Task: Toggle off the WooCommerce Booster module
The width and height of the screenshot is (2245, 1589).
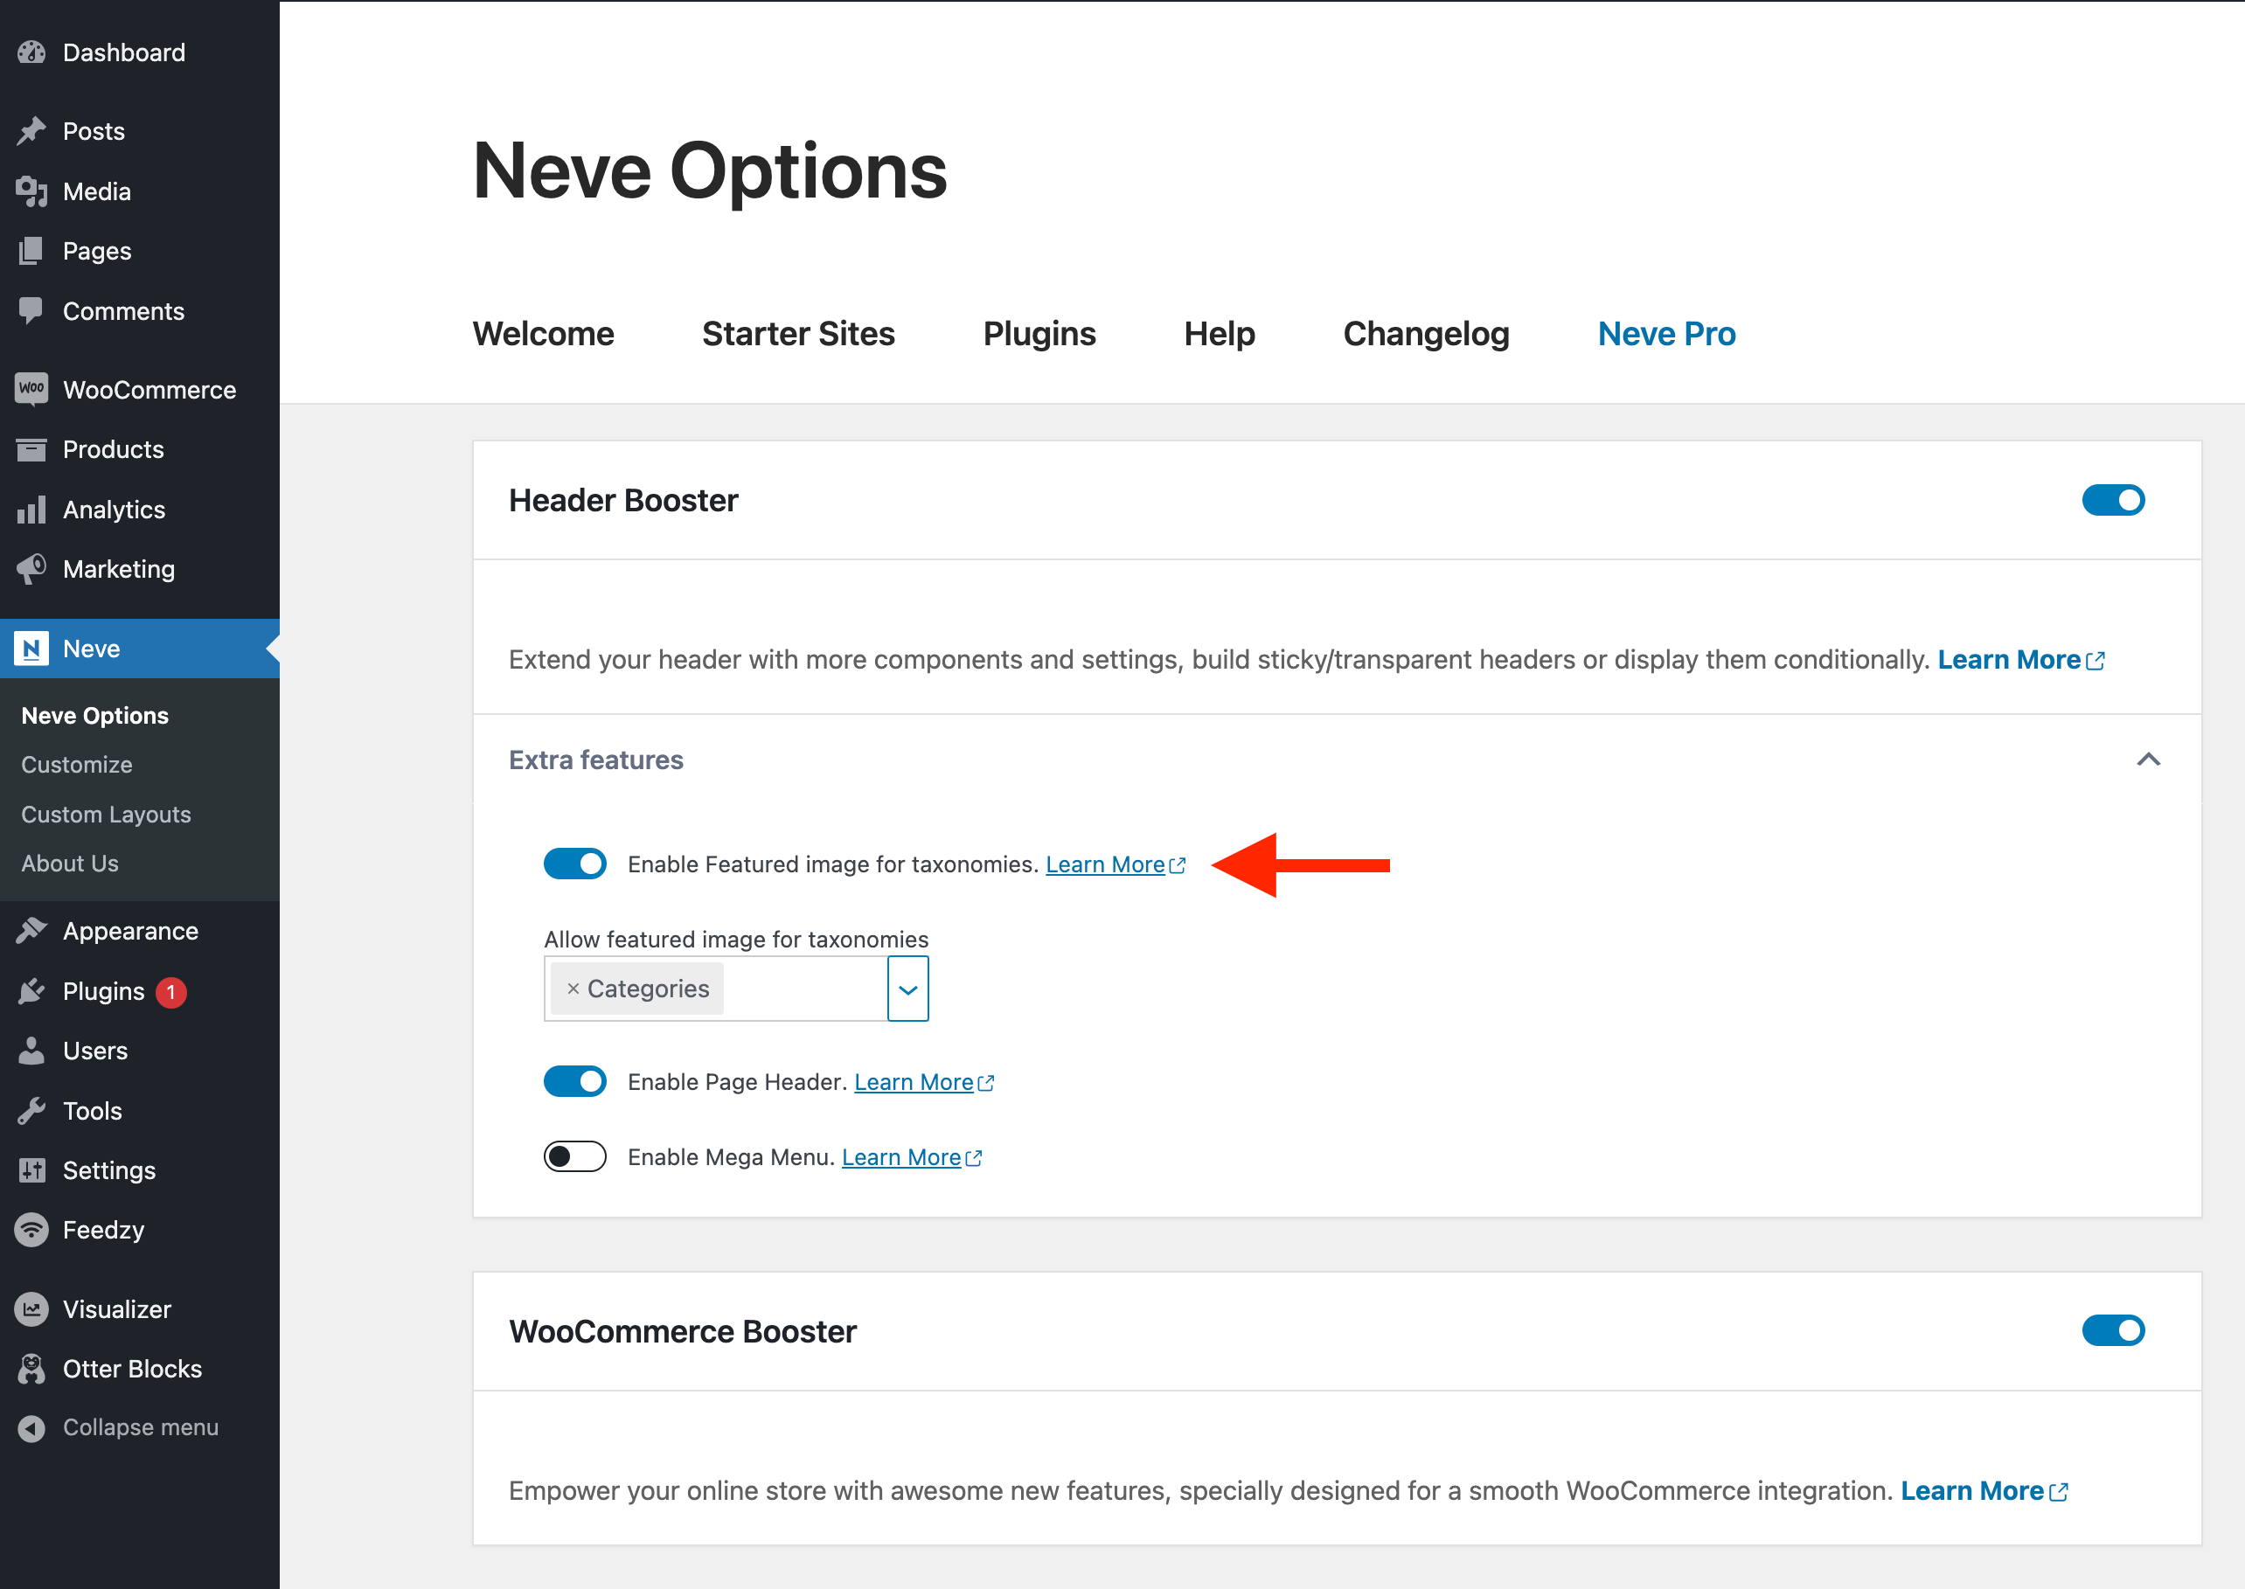Action: pyautogui.click(x=2112, y=1330)
